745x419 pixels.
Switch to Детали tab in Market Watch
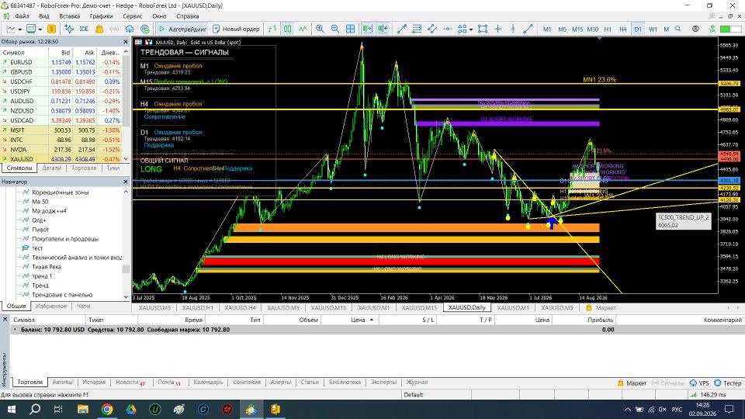(51, 168)
